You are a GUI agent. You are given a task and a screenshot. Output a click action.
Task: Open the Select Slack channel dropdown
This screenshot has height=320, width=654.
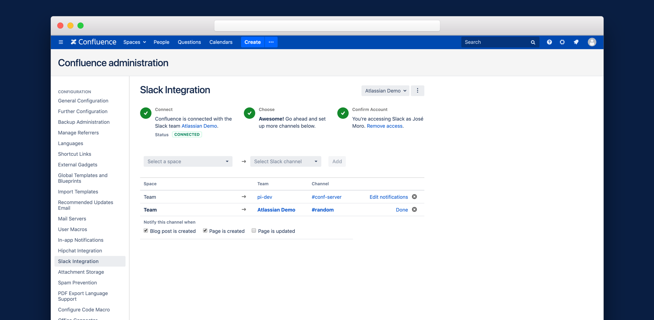[285, 161]
